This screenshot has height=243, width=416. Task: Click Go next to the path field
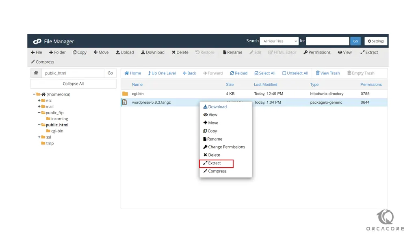click(110, 73)
